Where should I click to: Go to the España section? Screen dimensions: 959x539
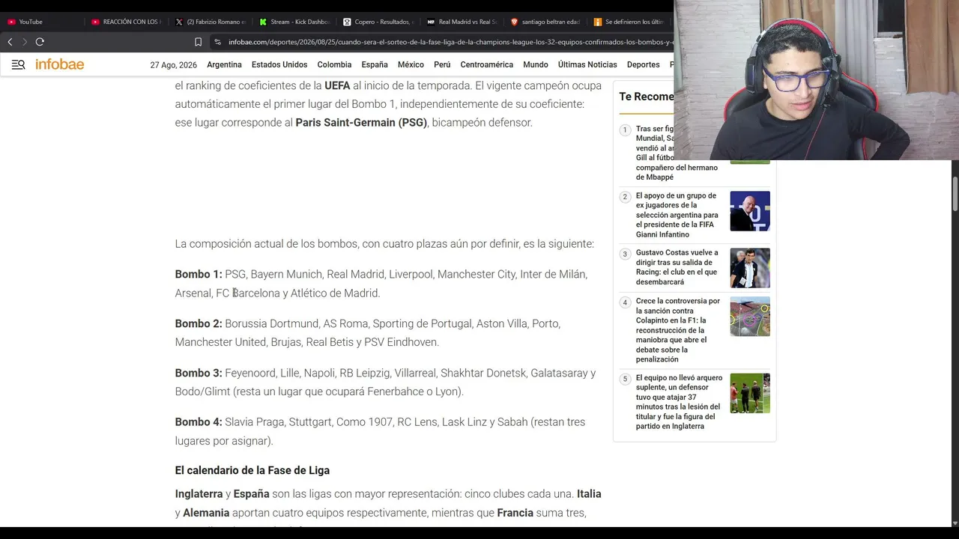(375, 64)
